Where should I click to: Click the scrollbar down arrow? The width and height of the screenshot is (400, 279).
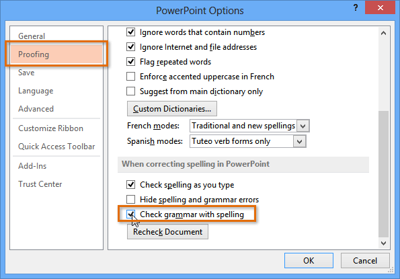tap(383, 243)
